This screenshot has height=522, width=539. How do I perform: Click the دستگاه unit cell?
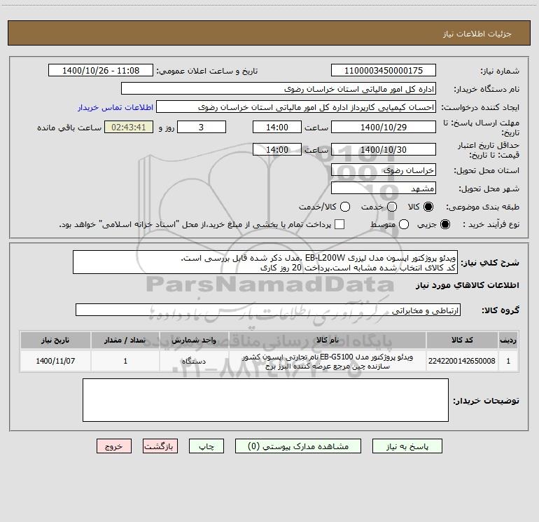tap(194, 361)
